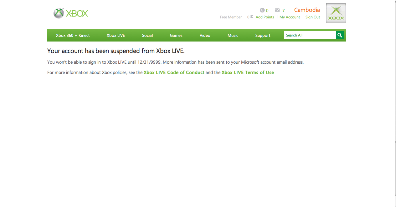Go to the Games section
This screenshot has width=396, height=211.
pyautogui.click(x=176, y=35)
